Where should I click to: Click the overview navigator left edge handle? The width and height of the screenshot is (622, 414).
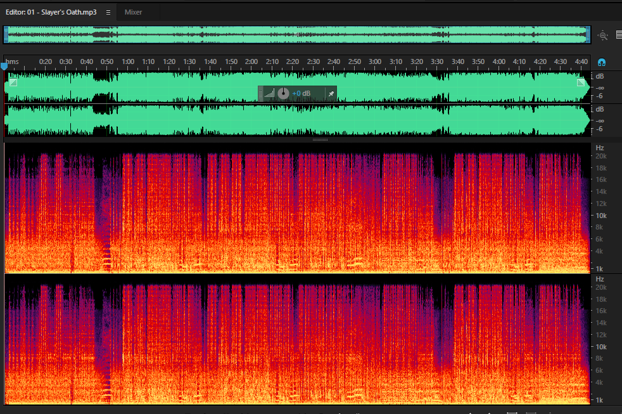pyautogui.click(x=6, y=35)
